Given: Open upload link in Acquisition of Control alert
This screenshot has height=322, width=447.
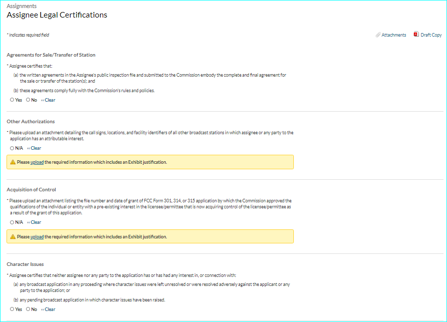Looking at the screenshot, I should 37,237.
